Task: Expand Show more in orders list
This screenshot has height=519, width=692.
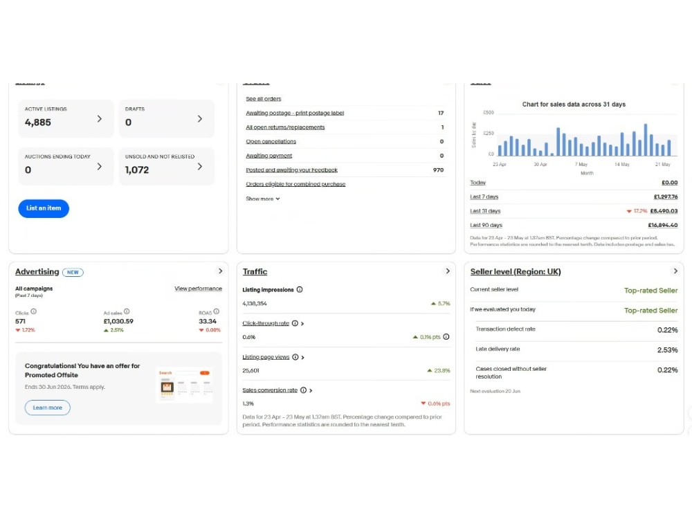Action: [263, 199]
